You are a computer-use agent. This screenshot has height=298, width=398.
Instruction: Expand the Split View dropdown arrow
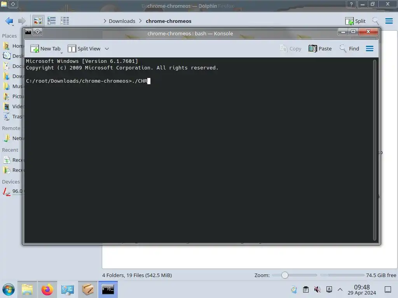[107, 49]
